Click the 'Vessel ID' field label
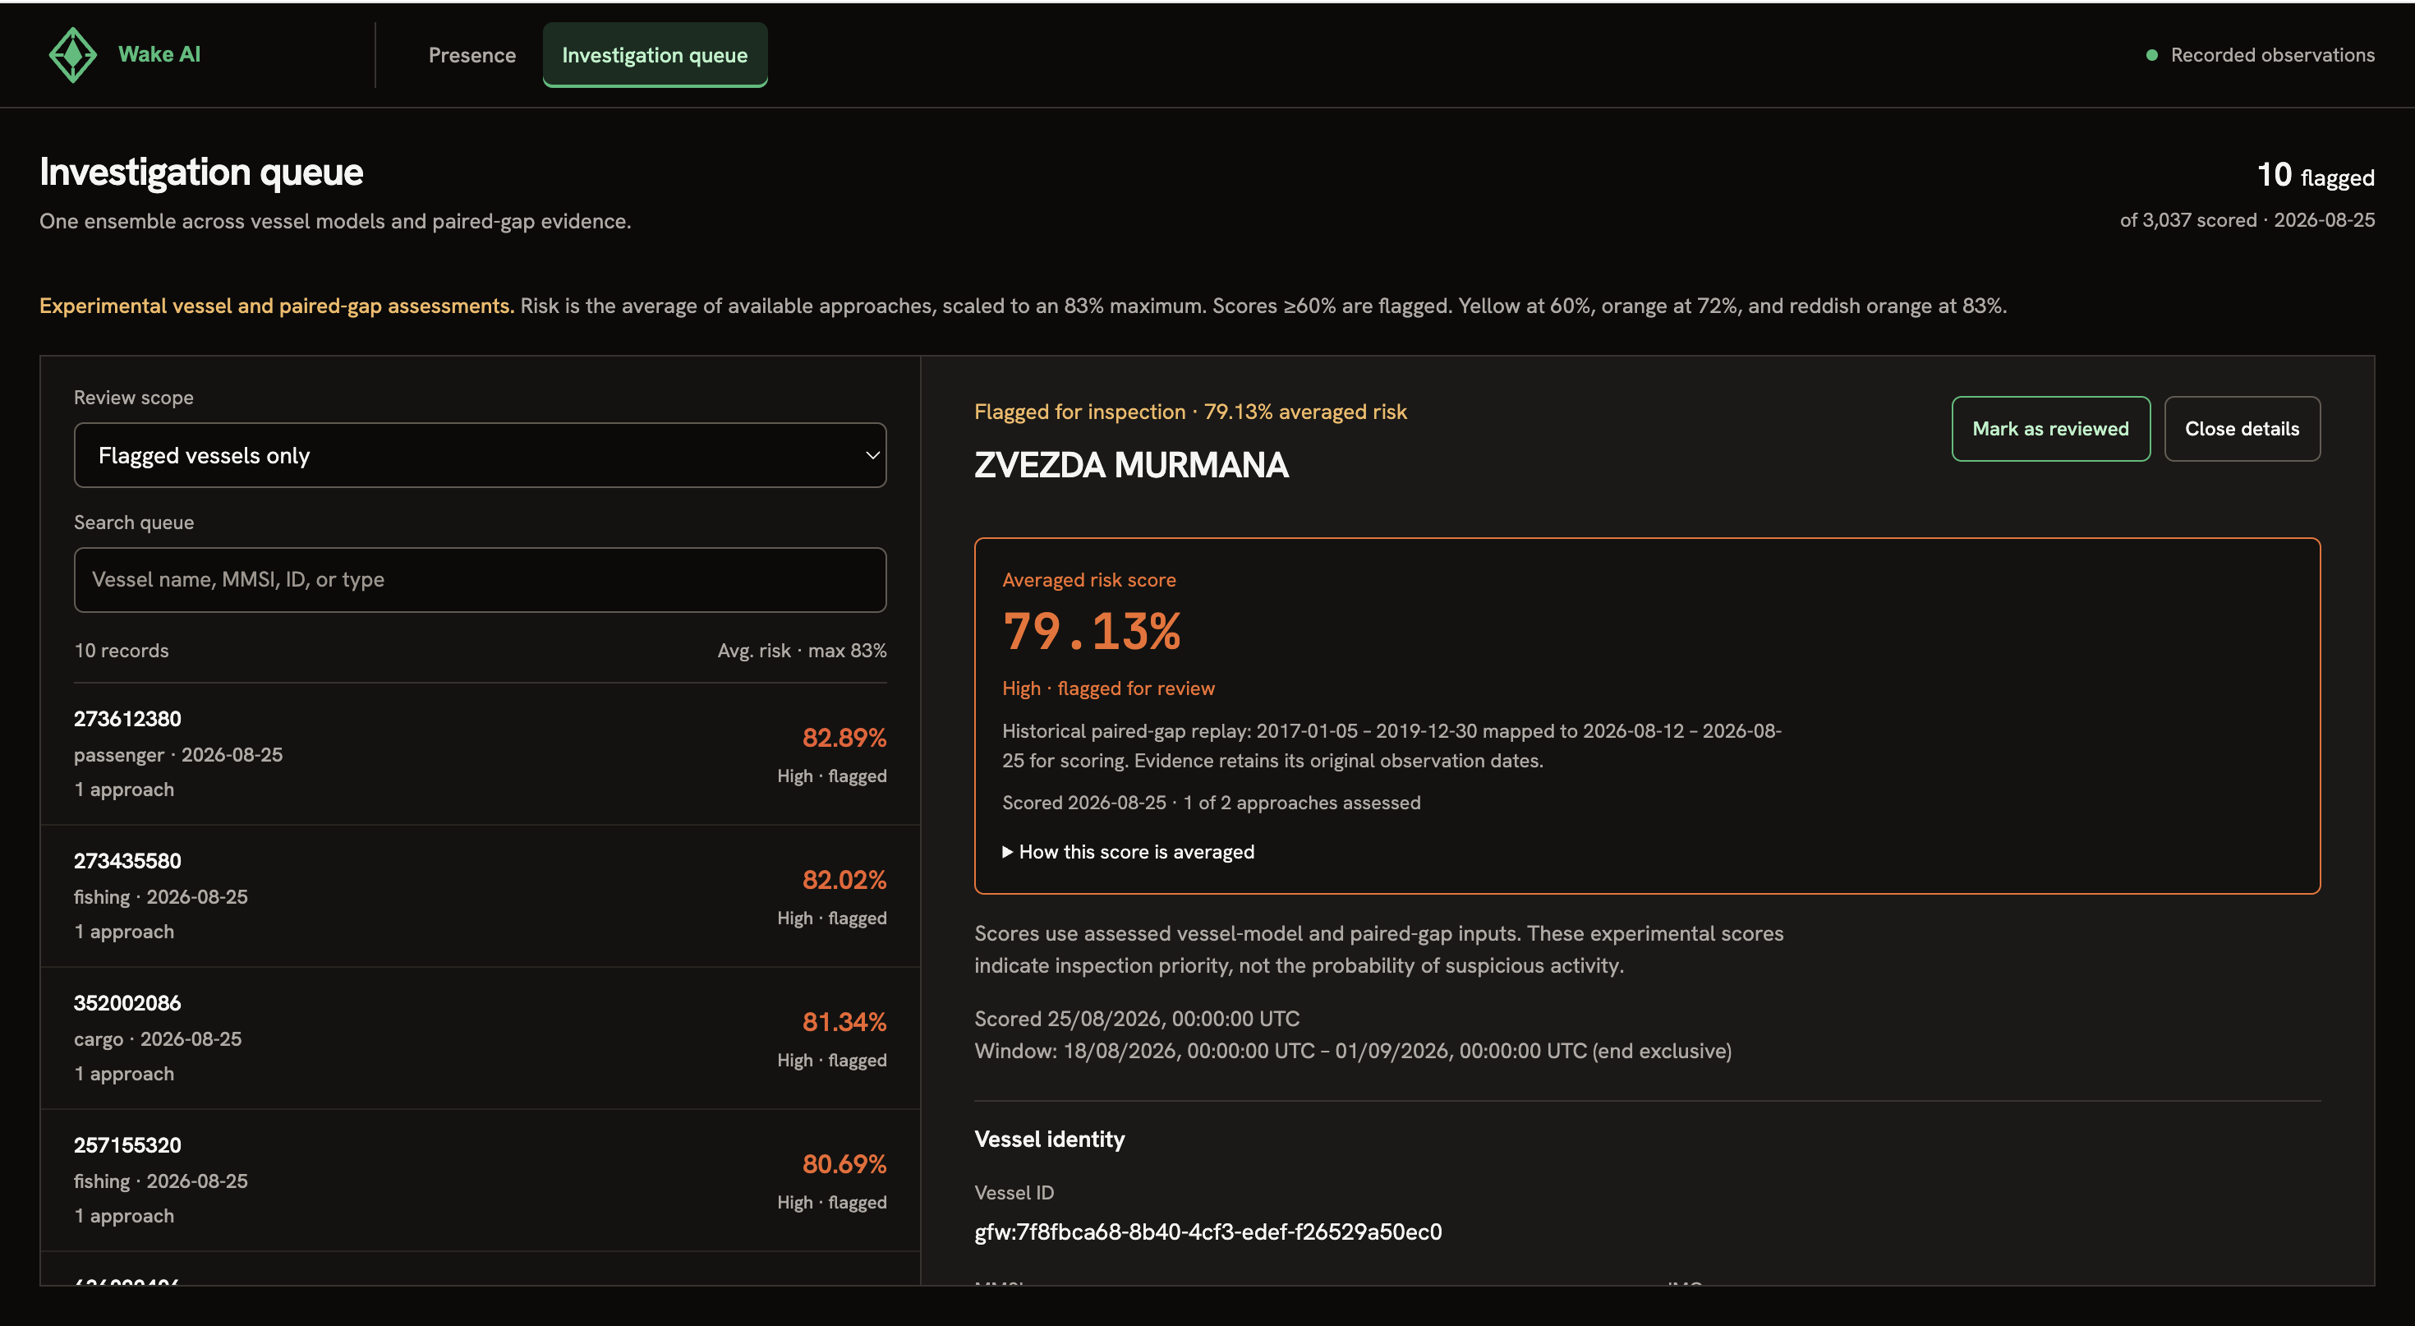Viewport: 2415px width, 1326px height. (x=1014, y=1193)
